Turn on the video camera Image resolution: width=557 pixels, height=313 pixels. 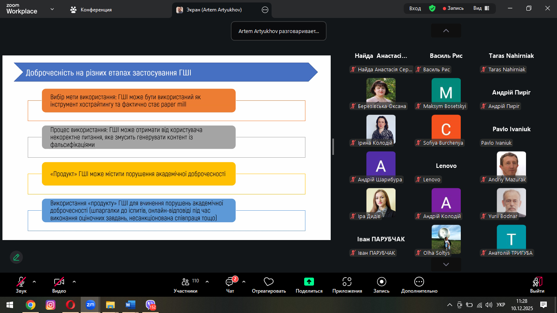pyautogui.click(x=59, y=282)
